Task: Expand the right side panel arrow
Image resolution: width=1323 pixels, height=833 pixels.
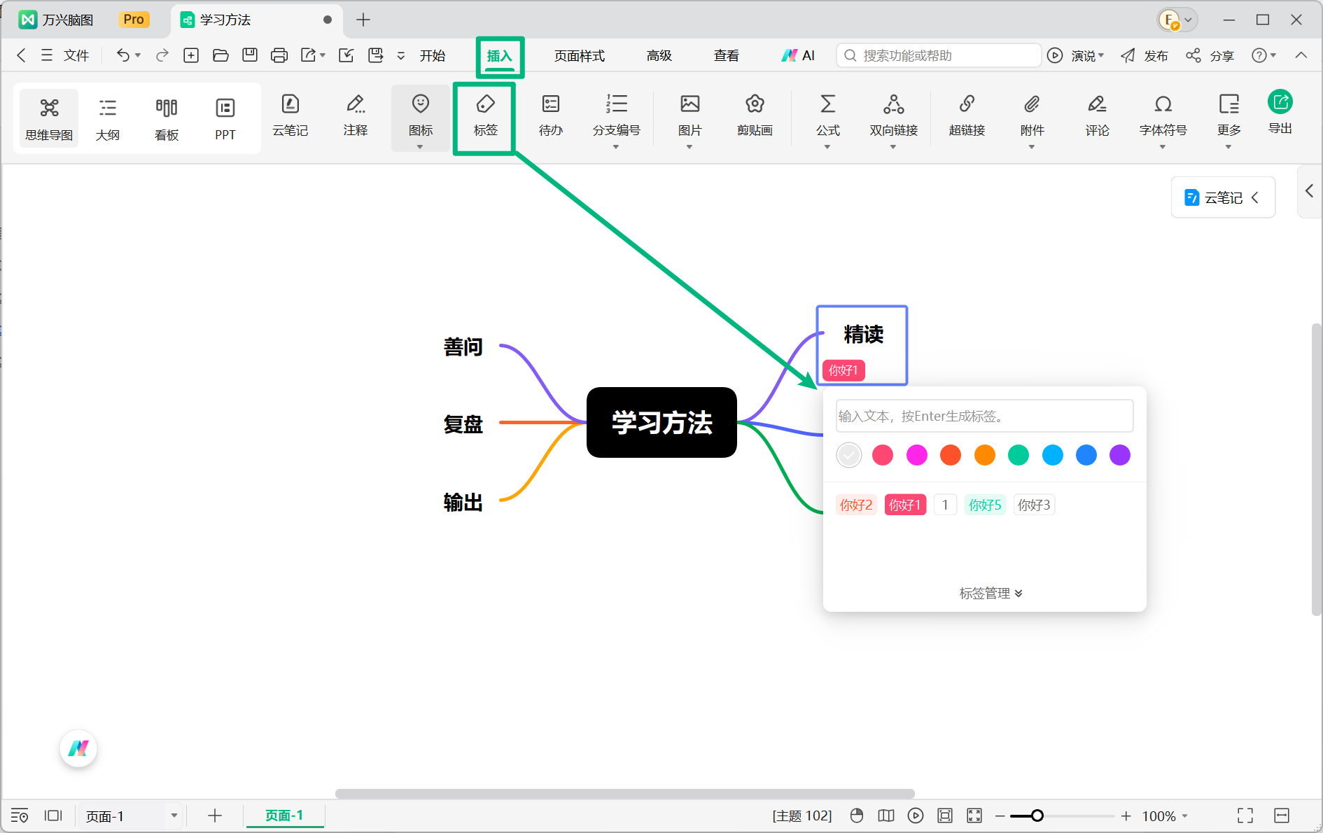Action: coord(1309,191)
